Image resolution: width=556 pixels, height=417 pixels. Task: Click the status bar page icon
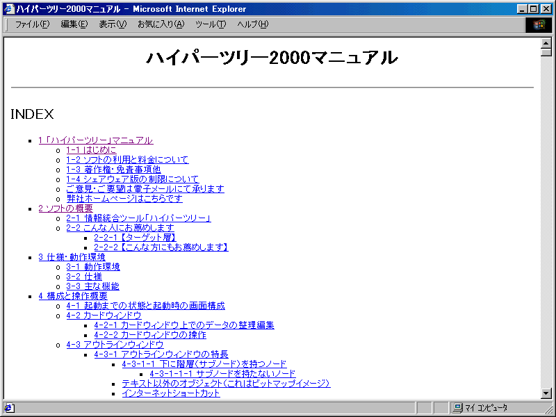9,408
